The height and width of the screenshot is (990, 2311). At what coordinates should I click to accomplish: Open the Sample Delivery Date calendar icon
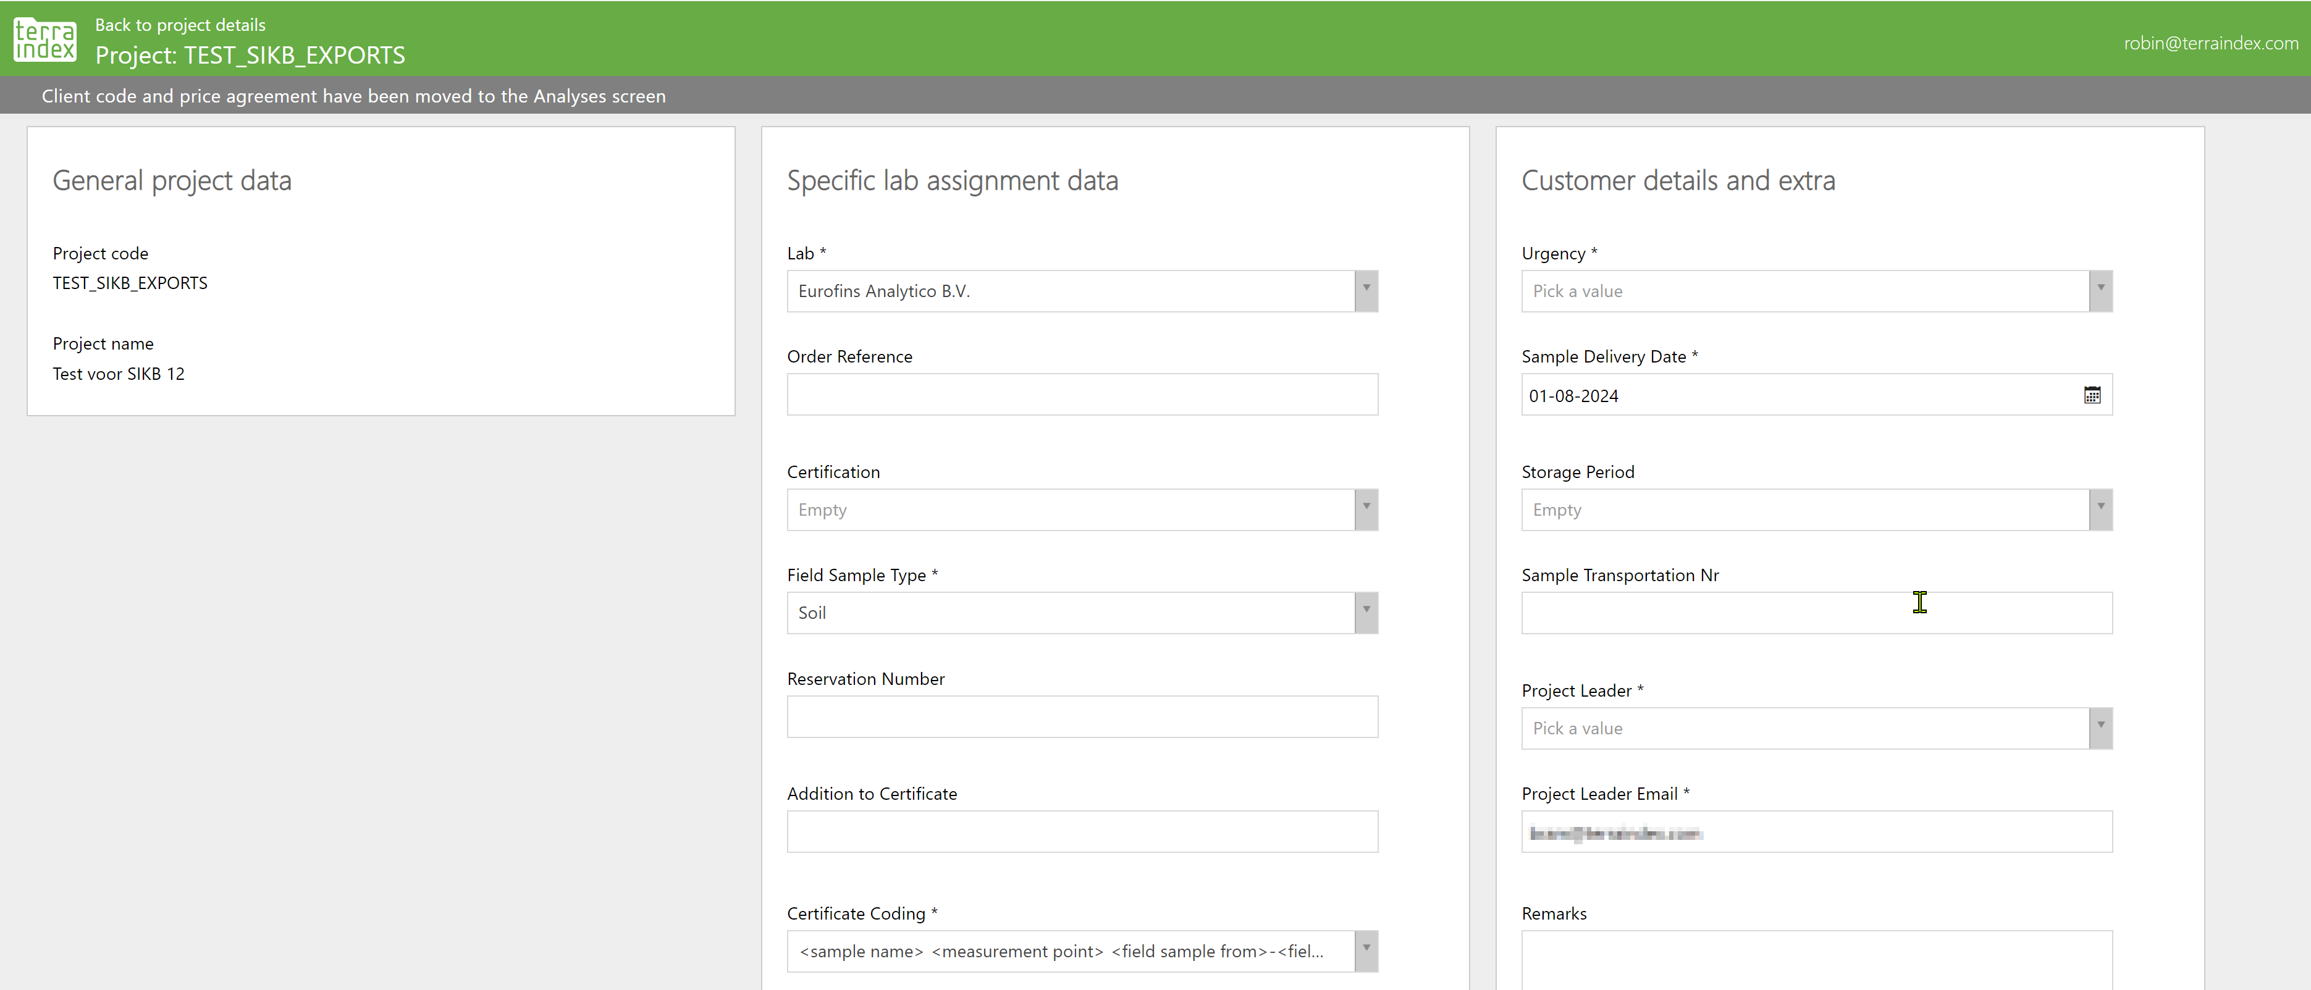click(x=2091, y=395)
